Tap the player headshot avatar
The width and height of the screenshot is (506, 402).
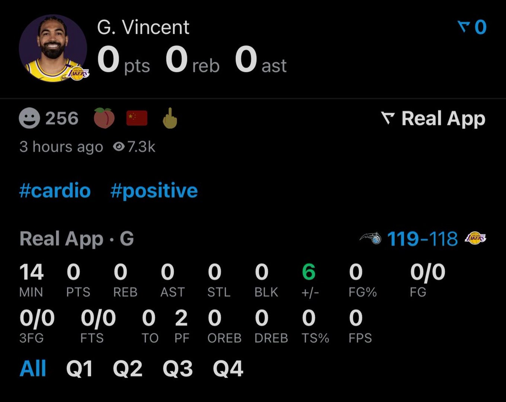pyautogui.click(x=53, y=48)
